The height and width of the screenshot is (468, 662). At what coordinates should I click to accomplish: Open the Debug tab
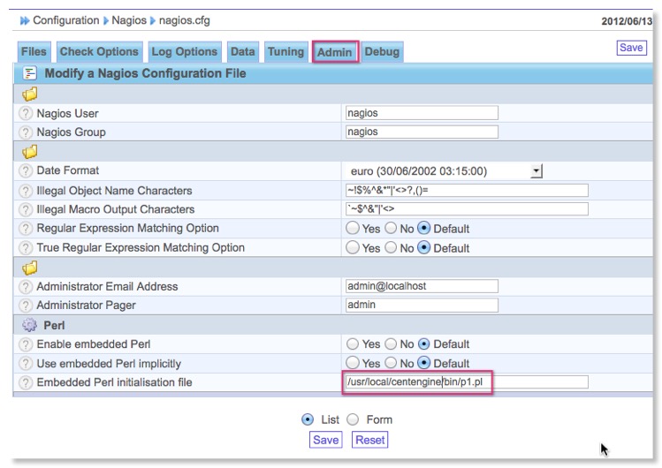pyautogui.click(x=382, y=52)
